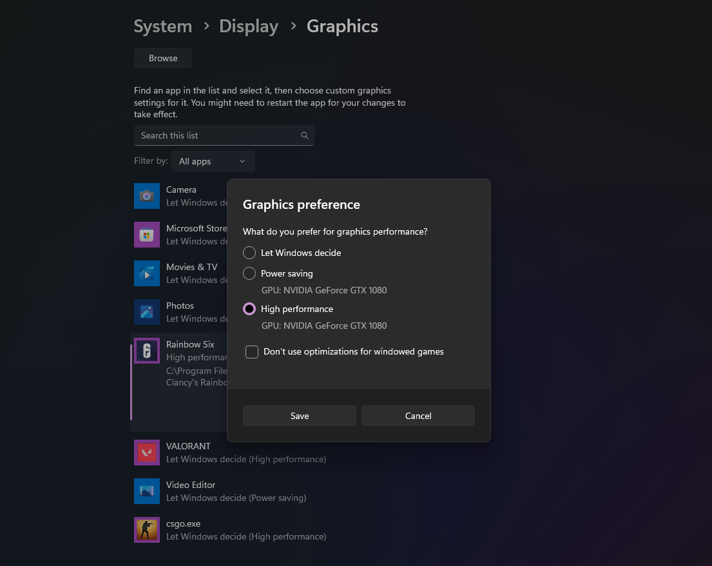Go to System in the breadcrumb
Viewport: 712px width, 566px height.
(163, 26)
